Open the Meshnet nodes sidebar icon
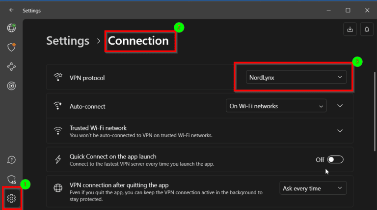The height and width of the screenshot is (210, 377). click(x=11, y=66)
